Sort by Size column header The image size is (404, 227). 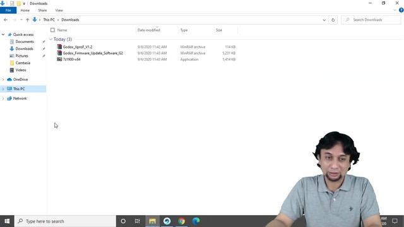pyautogui.click(x=219, y=30)
